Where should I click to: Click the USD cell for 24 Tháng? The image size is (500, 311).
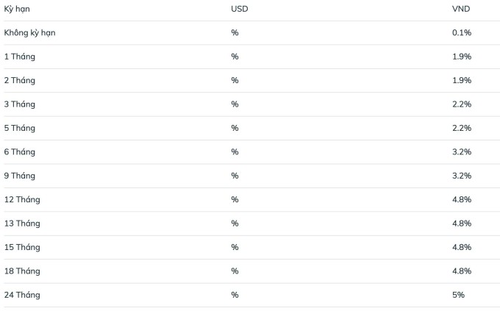(235, 295)
